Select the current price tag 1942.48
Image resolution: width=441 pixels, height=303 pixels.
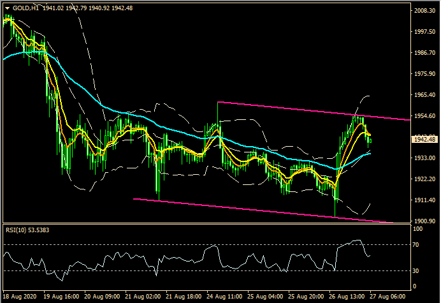424,139
